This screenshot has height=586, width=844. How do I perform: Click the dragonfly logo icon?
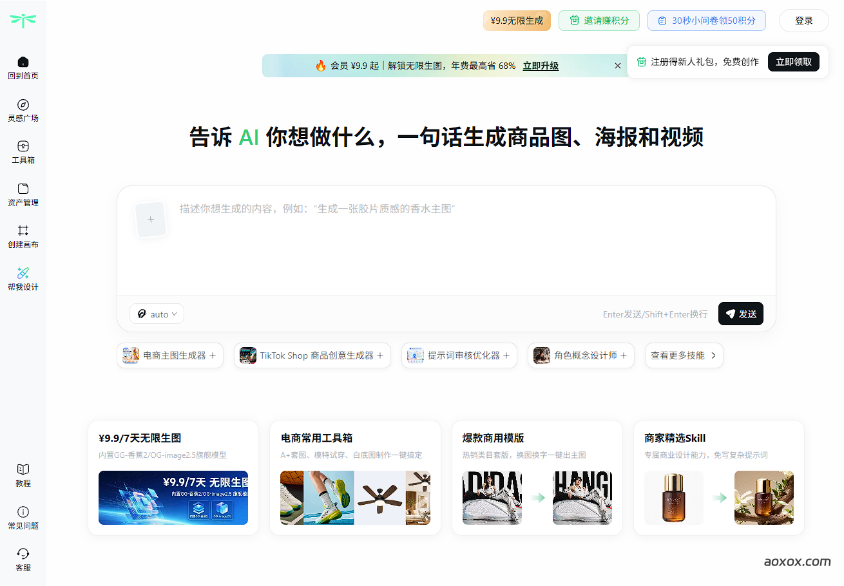(x=23, y=21)
